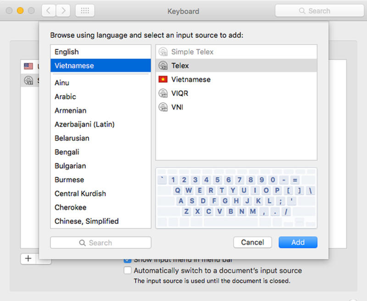
Task: Click the plus button to add input source
Action: point(28,259)
